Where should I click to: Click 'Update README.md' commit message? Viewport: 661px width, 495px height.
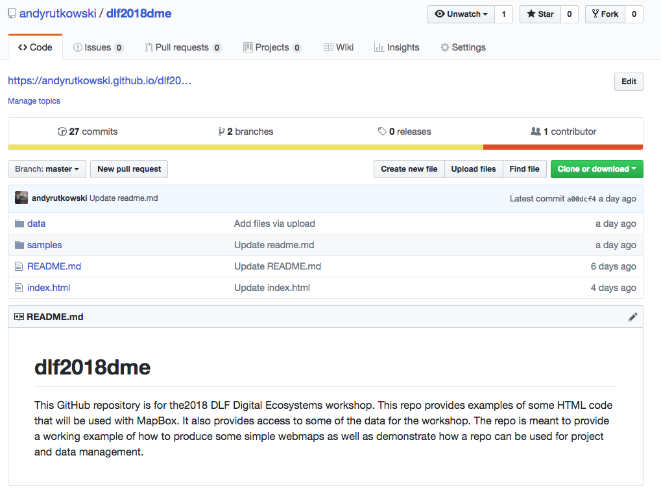(x=278, y=267)
